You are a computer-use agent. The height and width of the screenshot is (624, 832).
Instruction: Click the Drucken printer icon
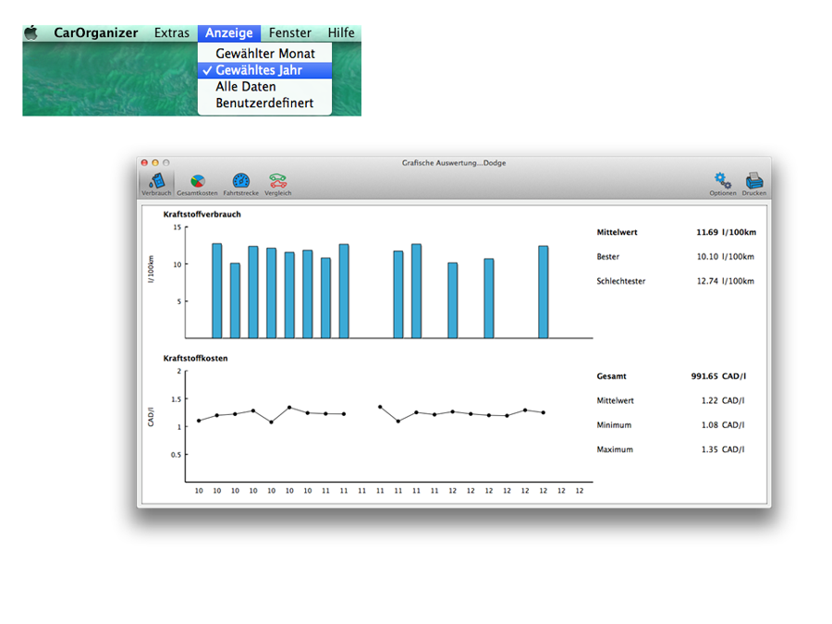click(753, 183)
